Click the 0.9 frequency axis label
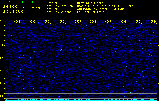 click(2, 58)
